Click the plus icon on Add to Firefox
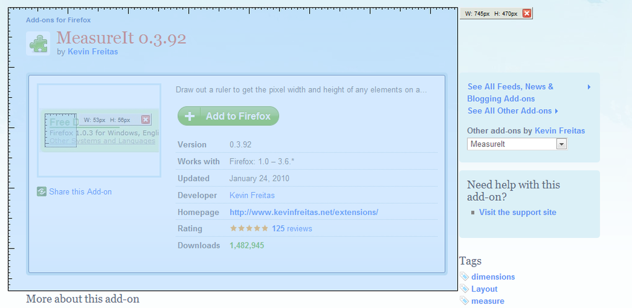 pyautogui.click(x=190, y=116)
